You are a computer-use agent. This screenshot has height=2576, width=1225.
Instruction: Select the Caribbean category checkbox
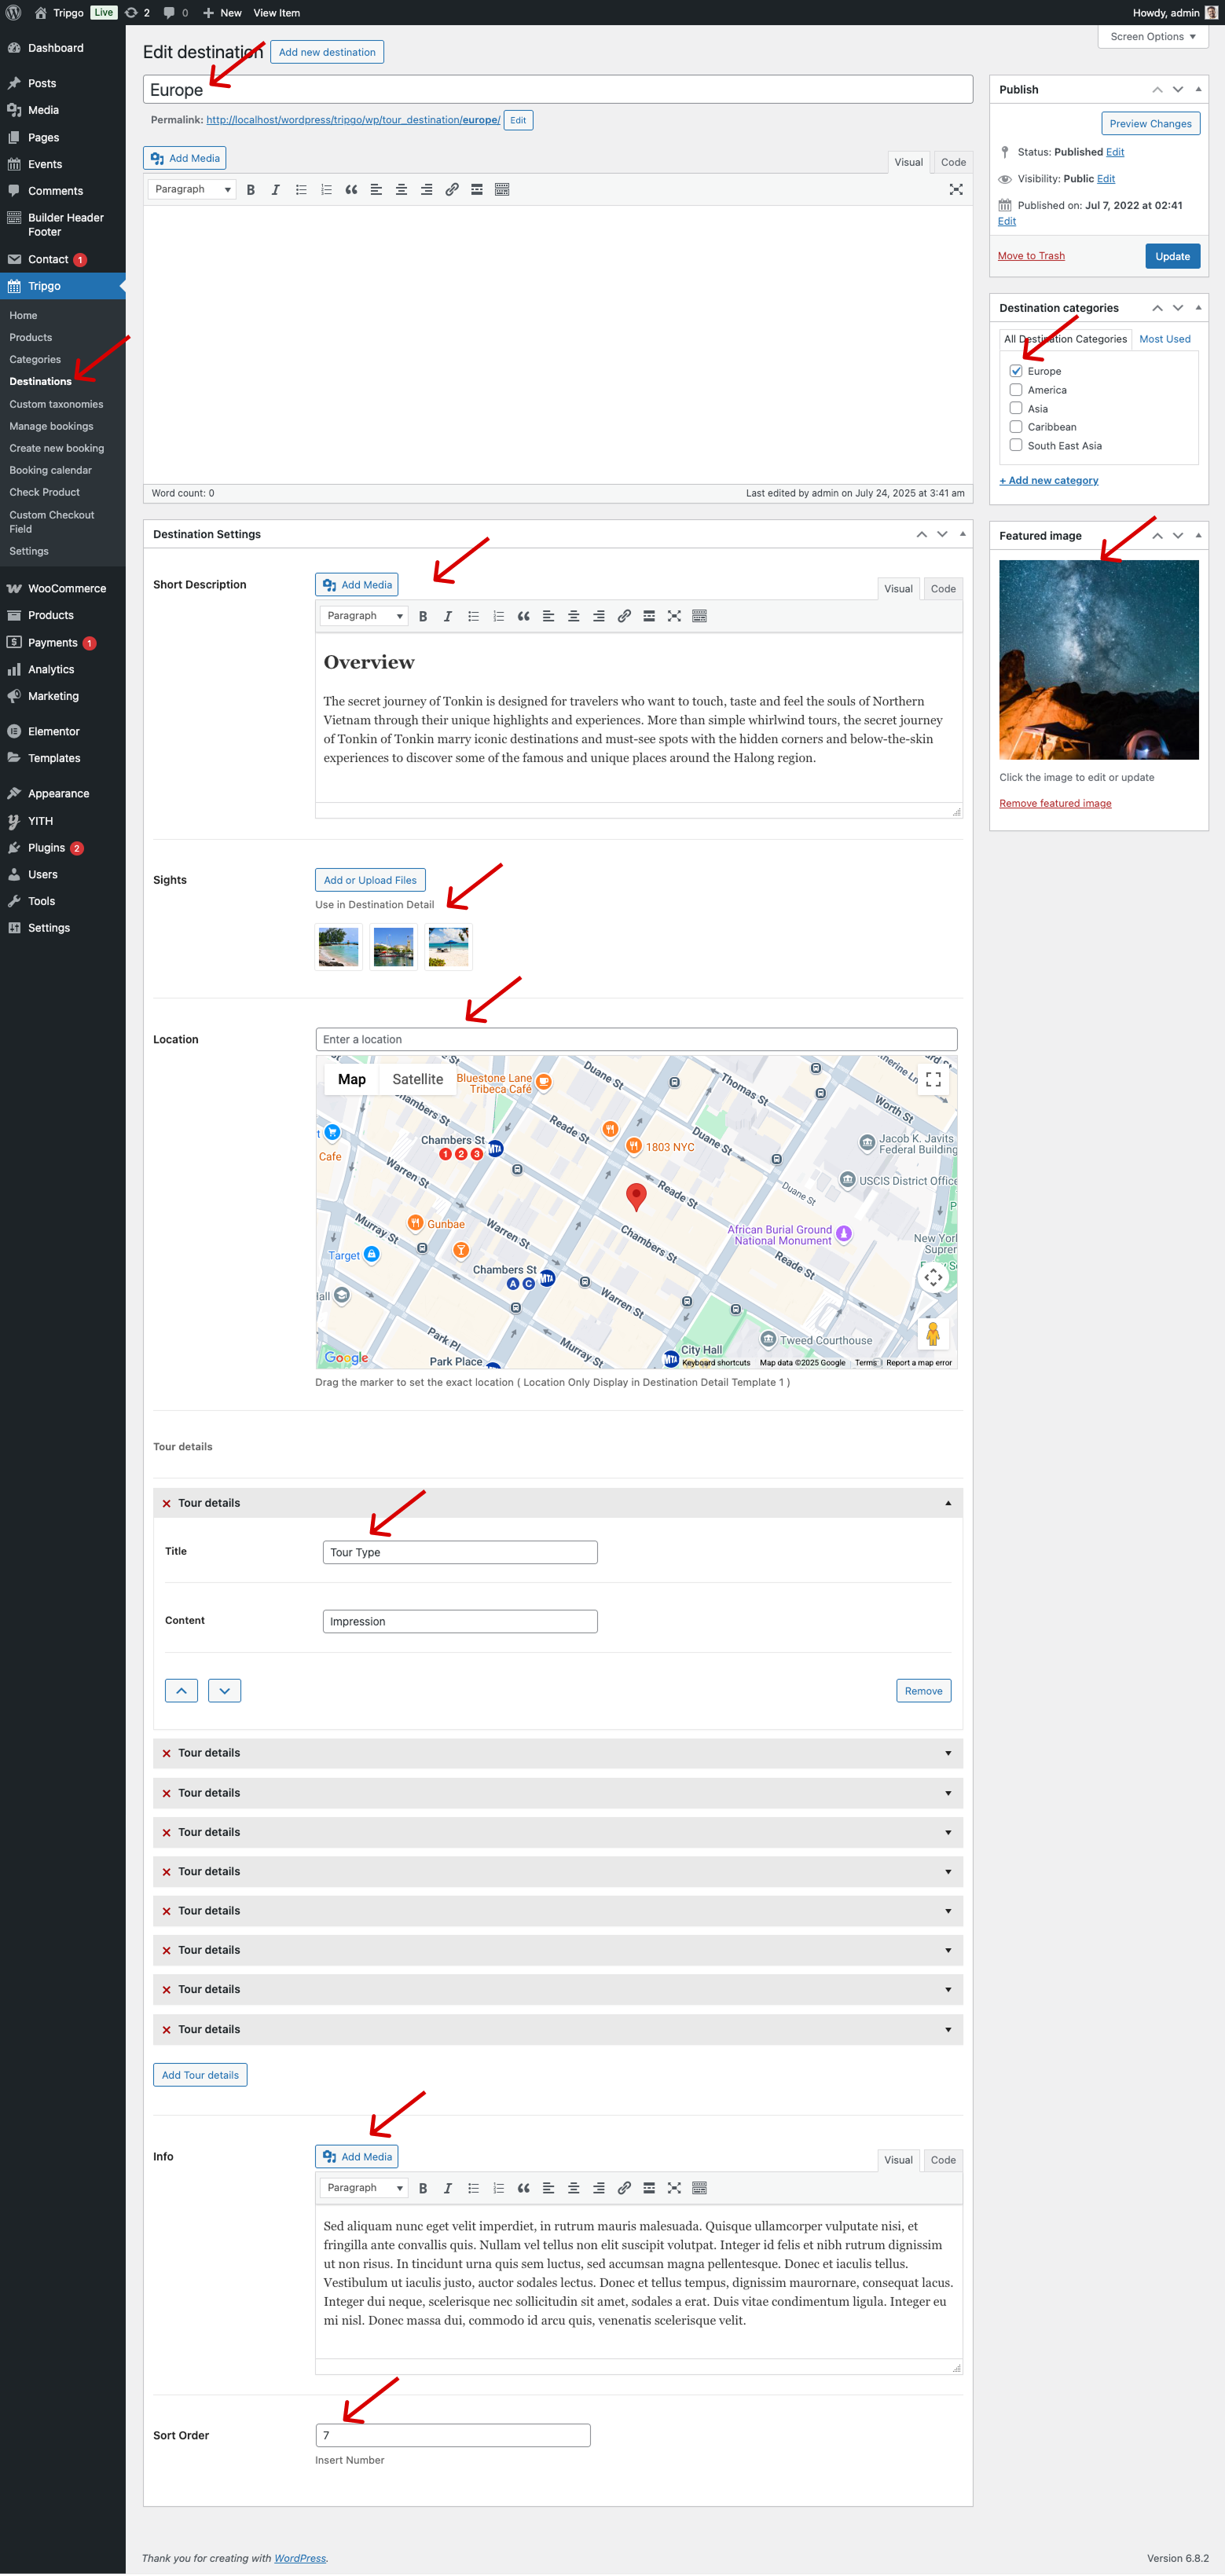(1016, 427)
